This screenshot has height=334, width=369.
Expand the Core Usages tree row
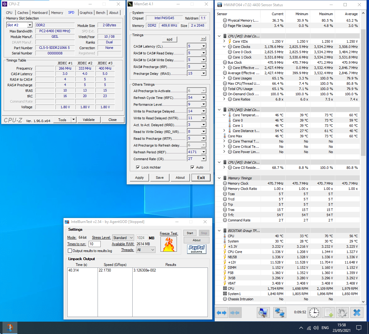[224, 78]
